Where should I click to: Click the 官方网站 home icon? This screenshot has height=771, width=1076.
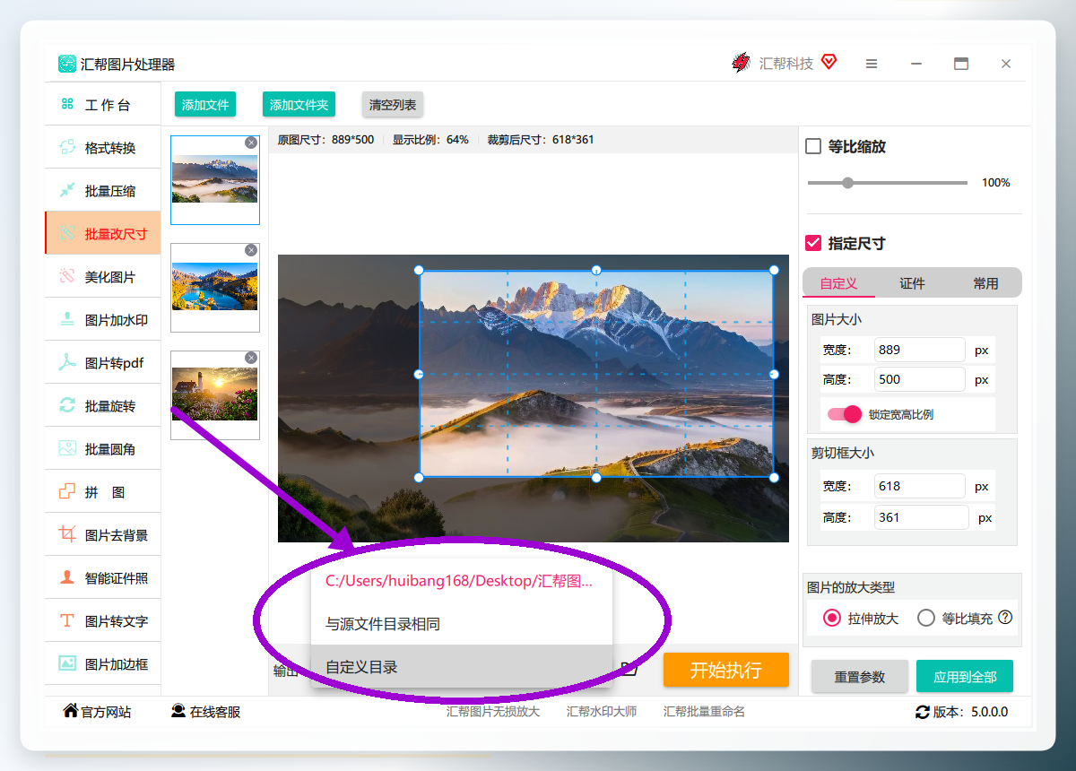(70, 711)
